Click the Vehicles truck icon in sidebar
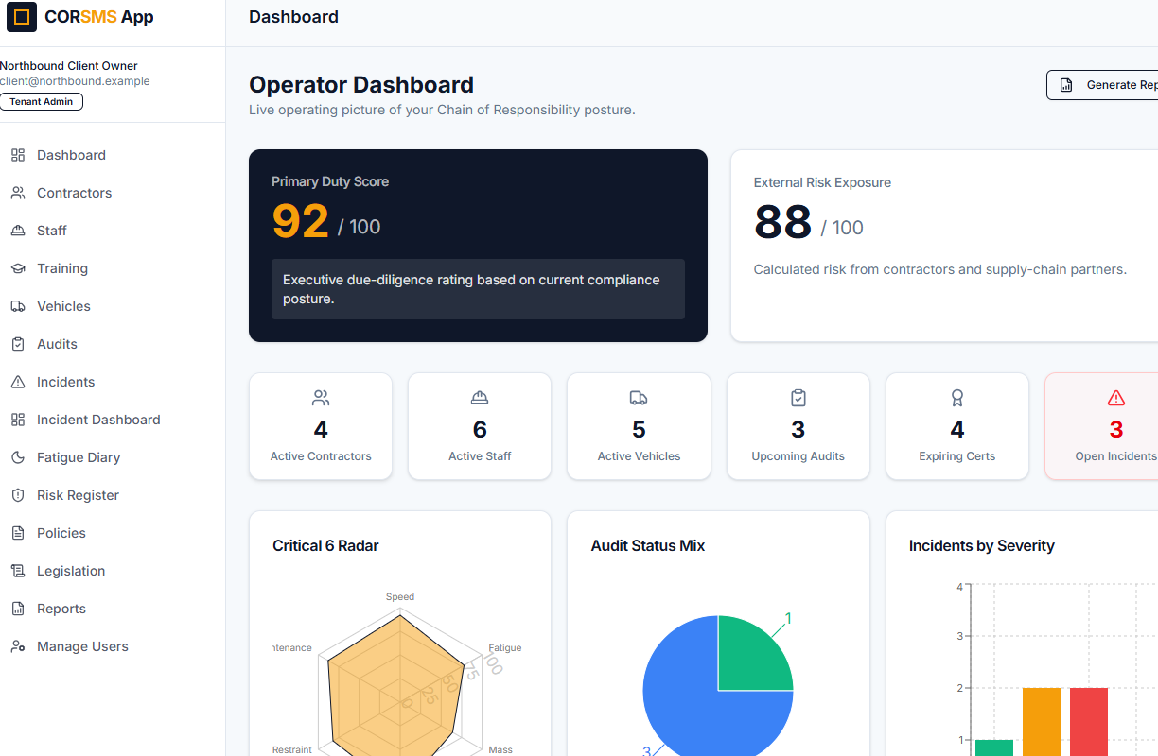Screen dimensions: 1158x756 18,306
